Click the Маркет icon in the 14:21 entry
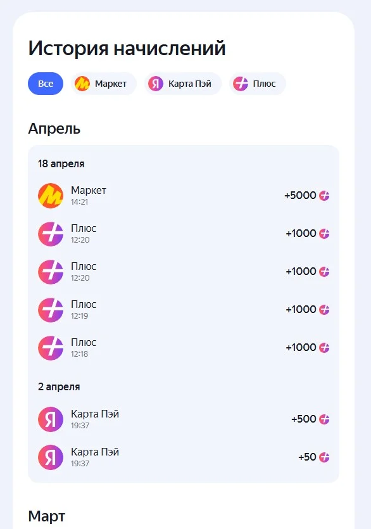371x529 pixels. [51, 196]
